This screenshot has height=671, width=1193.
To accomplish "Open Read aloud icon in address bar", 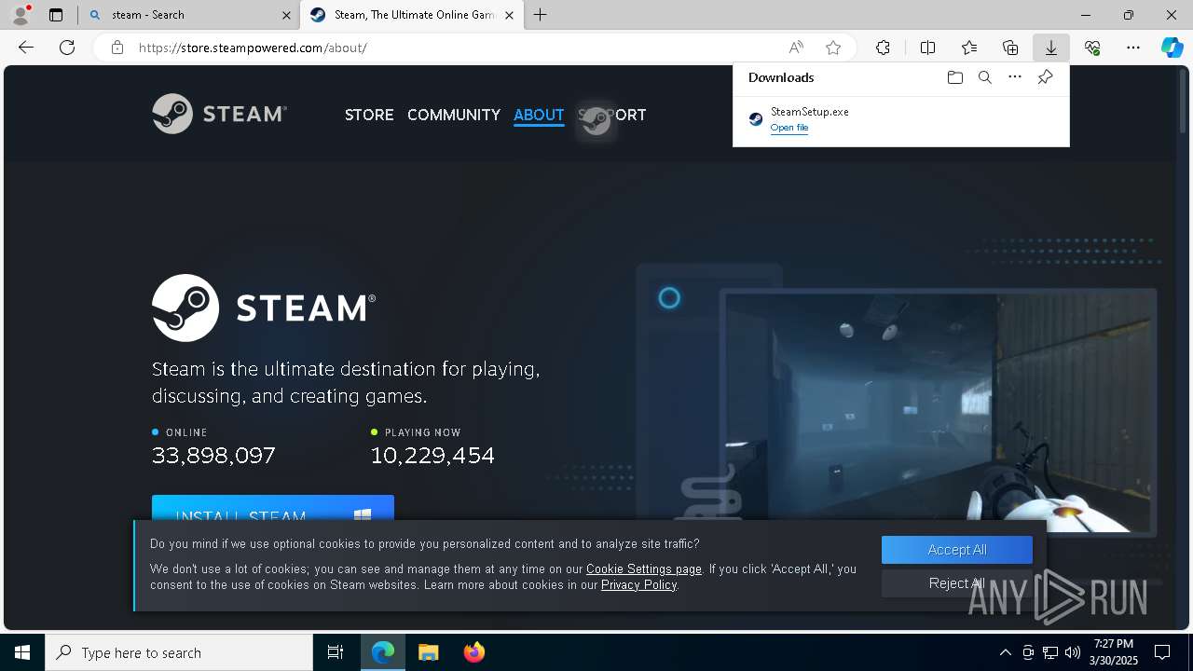I will pos(796,48).
